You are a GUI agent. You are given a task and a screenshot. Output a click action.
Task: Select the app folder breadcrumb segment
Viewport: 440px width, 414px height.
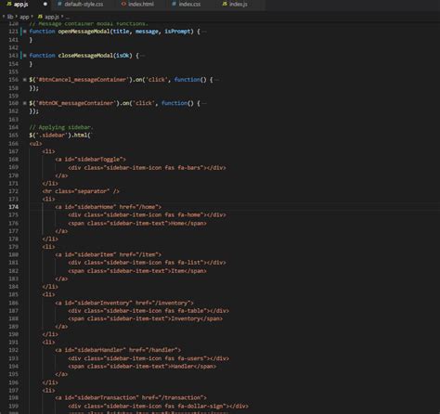(24, 17)
